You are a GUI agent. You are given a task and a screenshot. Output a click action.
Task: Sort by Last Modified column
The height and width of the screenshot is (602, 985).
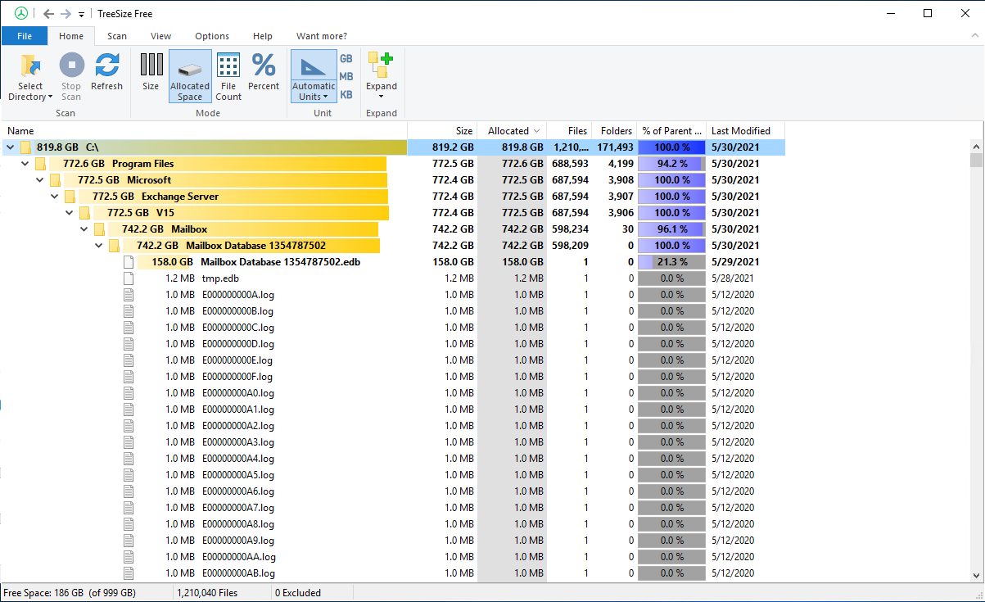pyautogui.click(x=745, y=130)
